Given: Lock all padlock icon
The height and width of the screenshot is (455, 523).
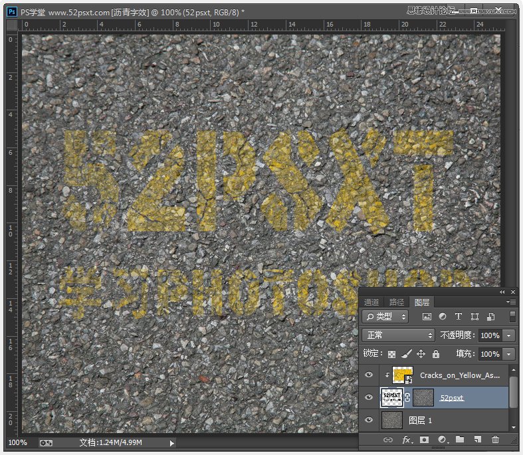Looking at the screenshot, I should 435,353.
